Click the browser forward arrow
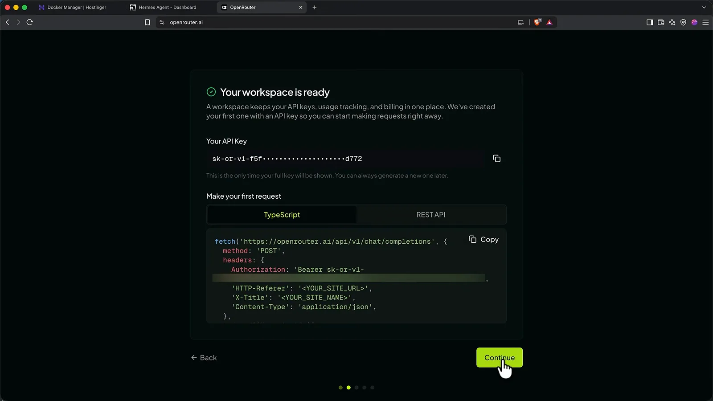This screenshot has width=713, height=401. (x=18, y=22)
